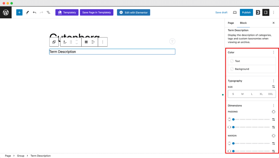279x158 pixels.
Task: Switch to the Page tab
Action: point(231,23)
